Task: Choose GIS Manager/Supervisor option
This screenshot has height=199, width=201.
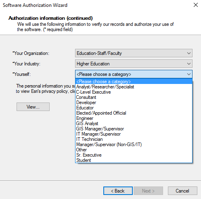Action: (134, 129)
